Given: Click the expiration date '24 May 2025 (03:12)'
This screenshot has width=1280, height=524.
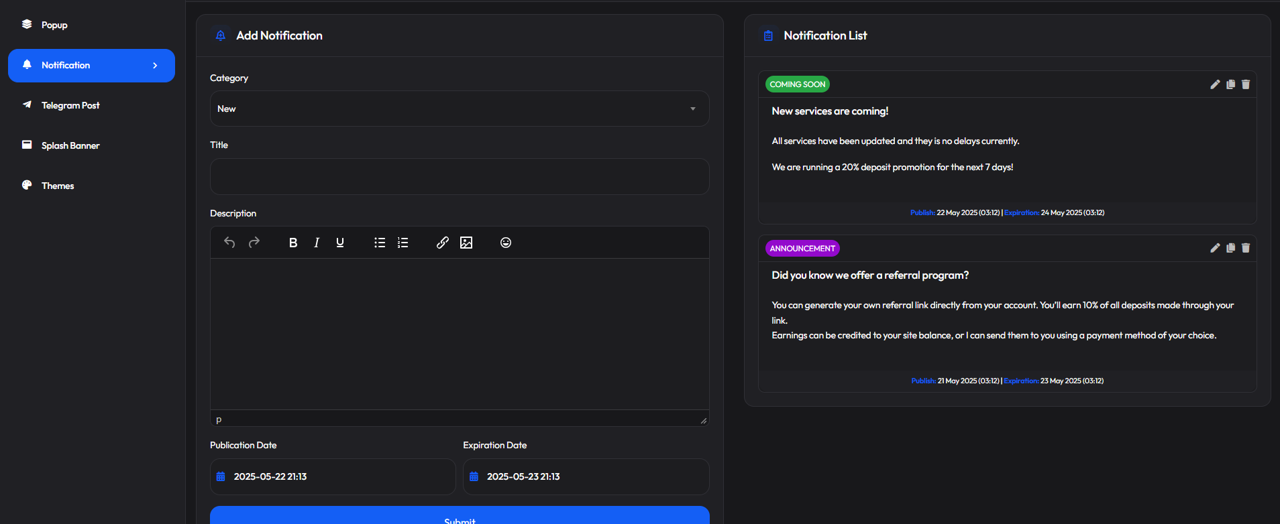Looking at the screenshot, I should [x=1073, y=212].
